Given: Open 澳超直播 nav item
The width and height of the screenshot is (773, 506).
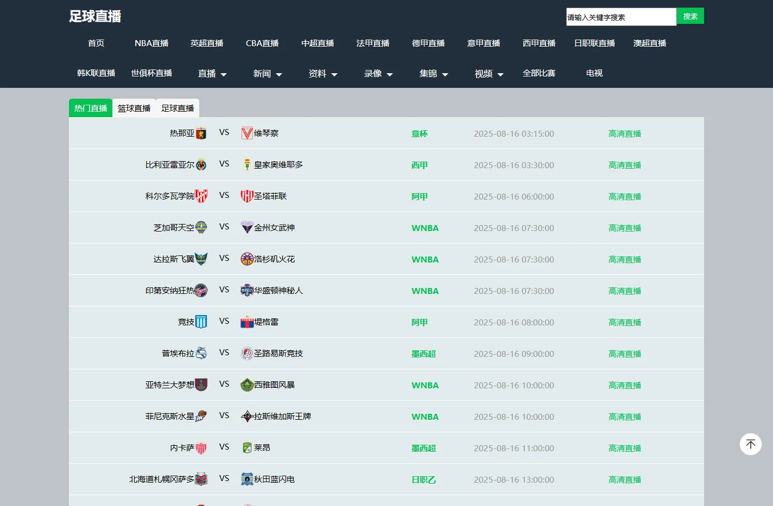Looking at the screenshot, I should click(x=650, y=43).
